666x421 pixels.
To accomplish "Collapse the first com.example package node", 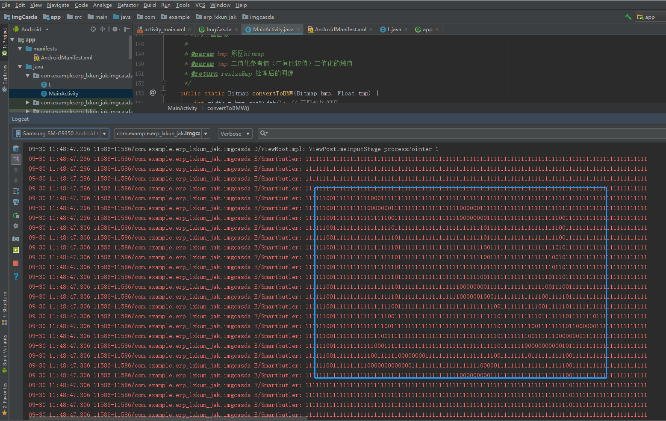I will tap(28, 76).
